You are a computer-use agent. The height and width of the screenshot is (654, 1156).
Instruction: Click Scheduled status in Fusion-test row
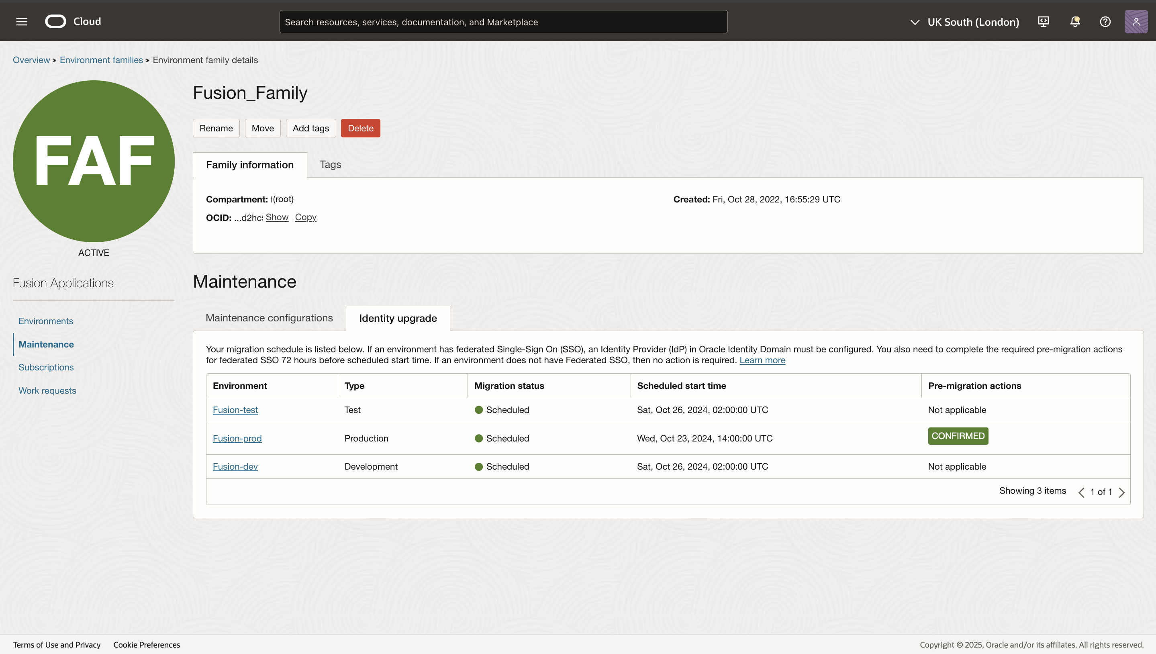coord(502,410)
